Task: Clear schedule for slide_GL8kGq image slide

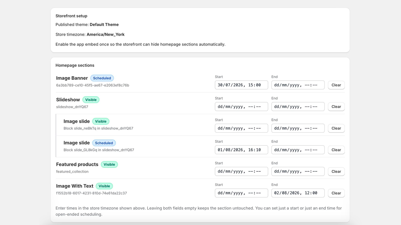Action: [336, 150]
